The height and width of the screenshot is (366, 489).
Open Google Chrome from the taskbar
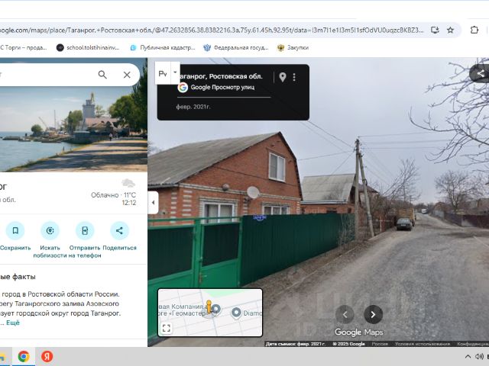click(x=24, y=357)
